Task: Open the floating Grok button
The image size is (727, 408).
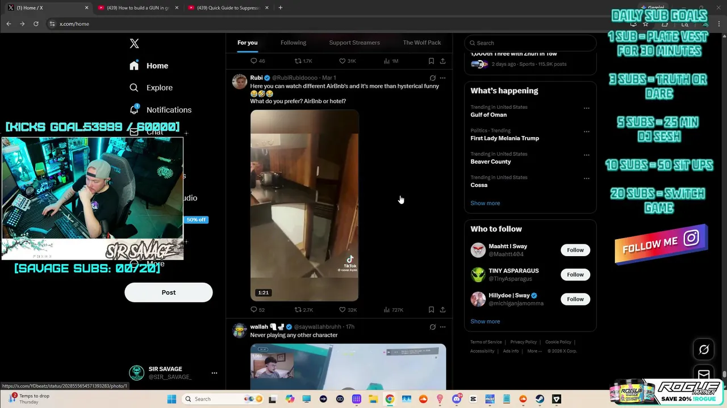Action: (704, 350)
